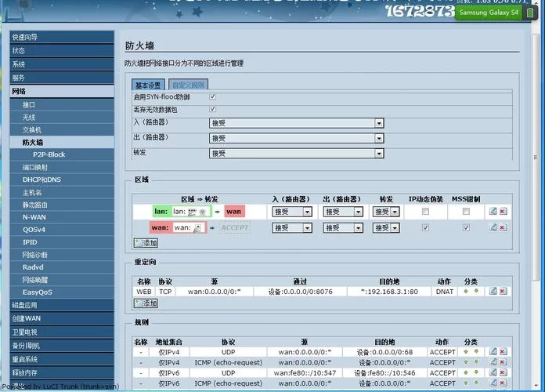Disable IP masquerading for wan zone
545x392 pixels.
[x=425, y=227]
